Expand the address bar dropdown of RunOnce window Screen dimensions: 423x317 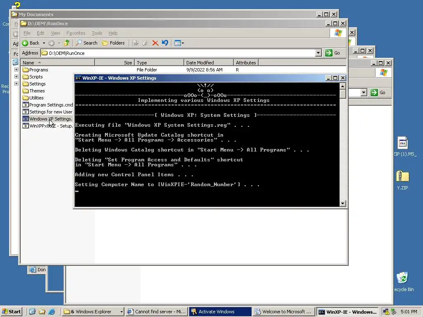(x=318, y=53)
